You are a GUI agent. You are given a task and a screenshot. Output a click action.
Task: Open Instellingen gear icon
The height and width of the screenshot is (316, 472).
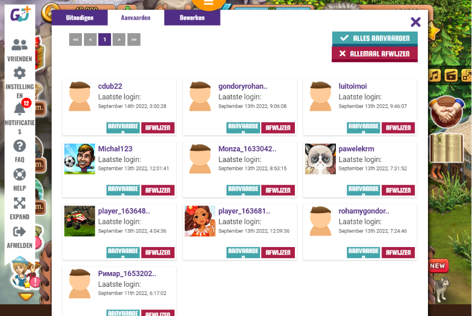point(19,73)
